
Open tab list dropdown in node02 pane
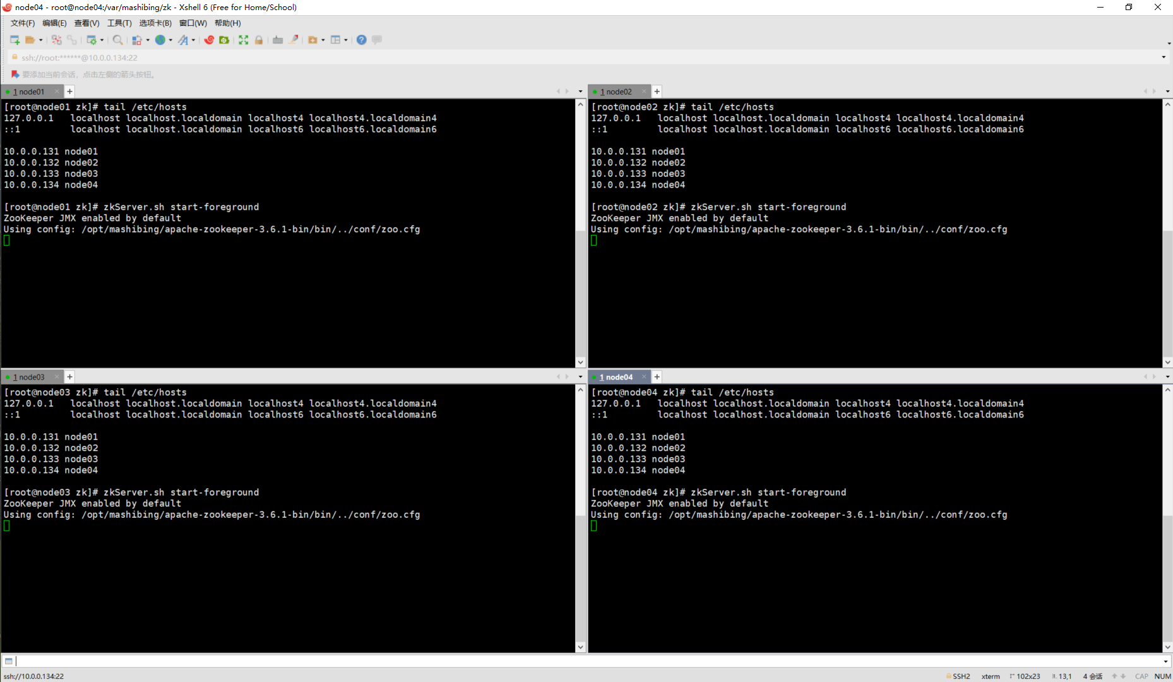[x=1167, y=92]
